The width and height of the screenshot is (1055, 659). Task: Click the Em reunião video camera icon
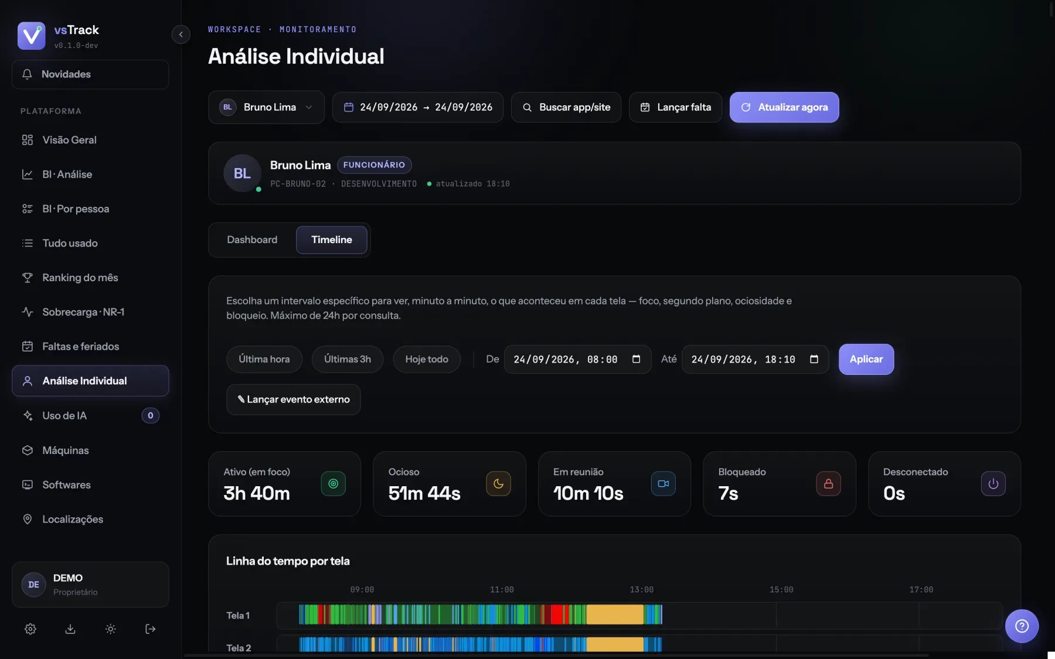click(x=663, y=484)
